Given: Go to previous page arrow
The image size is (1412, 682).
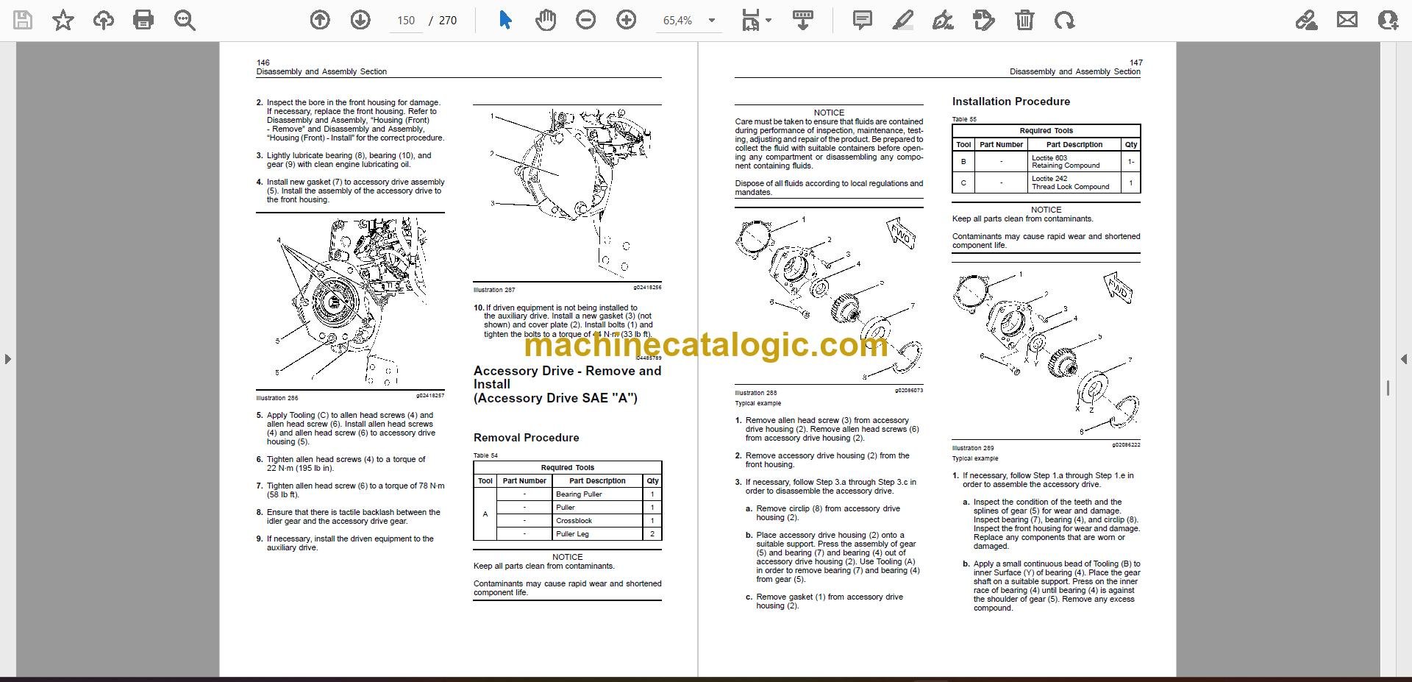Looking at the screenshot, I should coord(320,20).
